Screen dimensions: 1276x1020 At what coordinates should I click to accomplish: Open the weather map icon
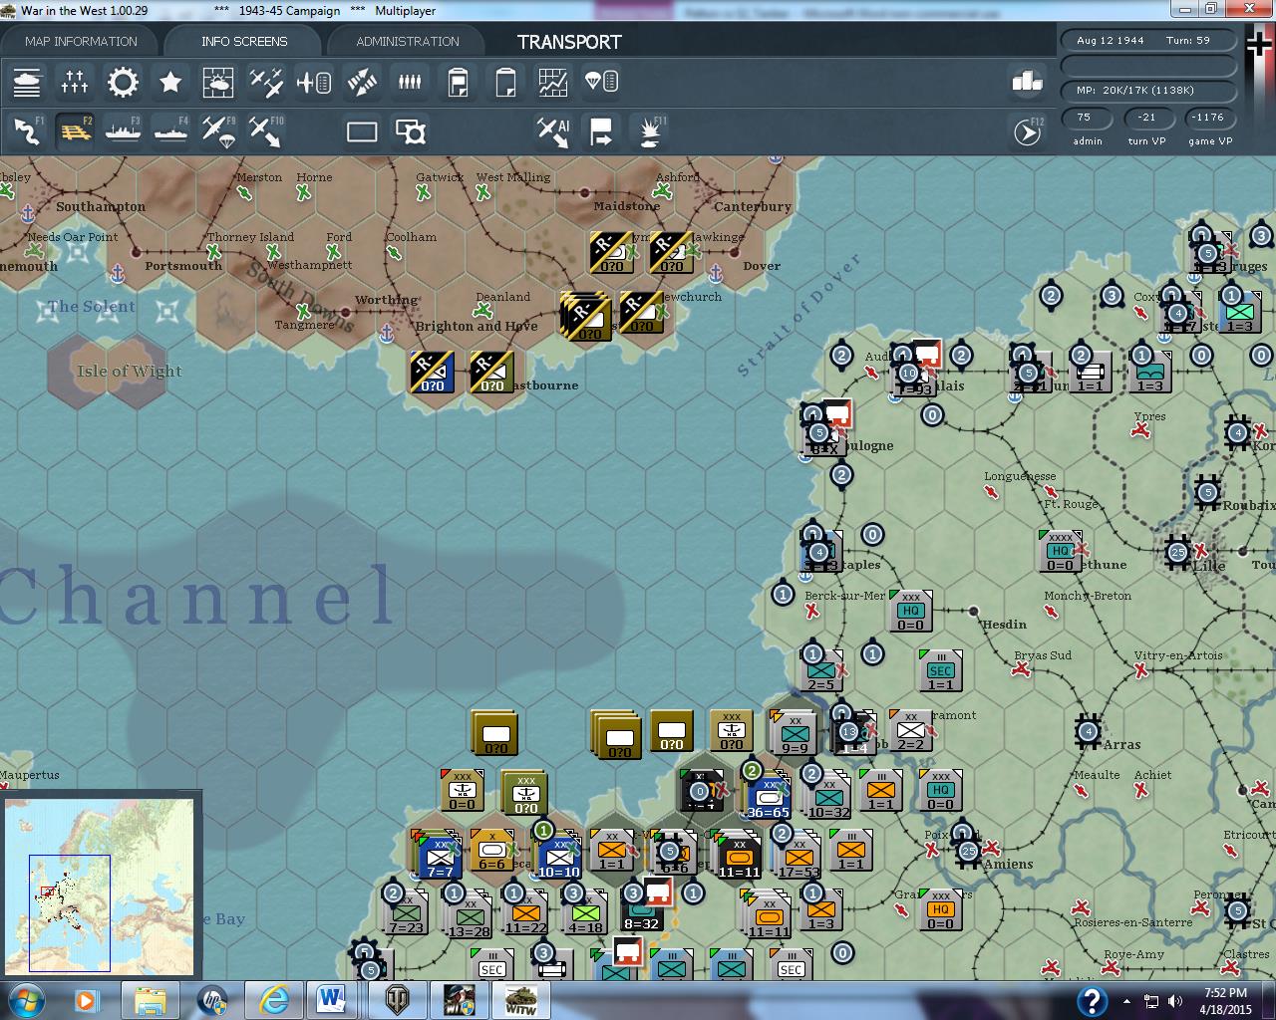(x=218, y=82)
